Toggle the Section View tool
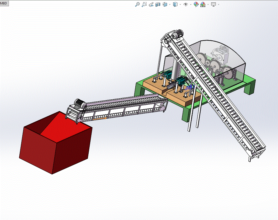The image size is (278, 220). tap(158, 4)
